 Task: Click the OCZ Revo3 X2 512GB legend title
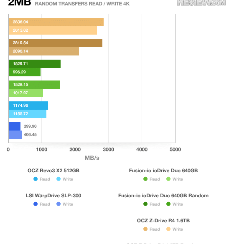53,171
